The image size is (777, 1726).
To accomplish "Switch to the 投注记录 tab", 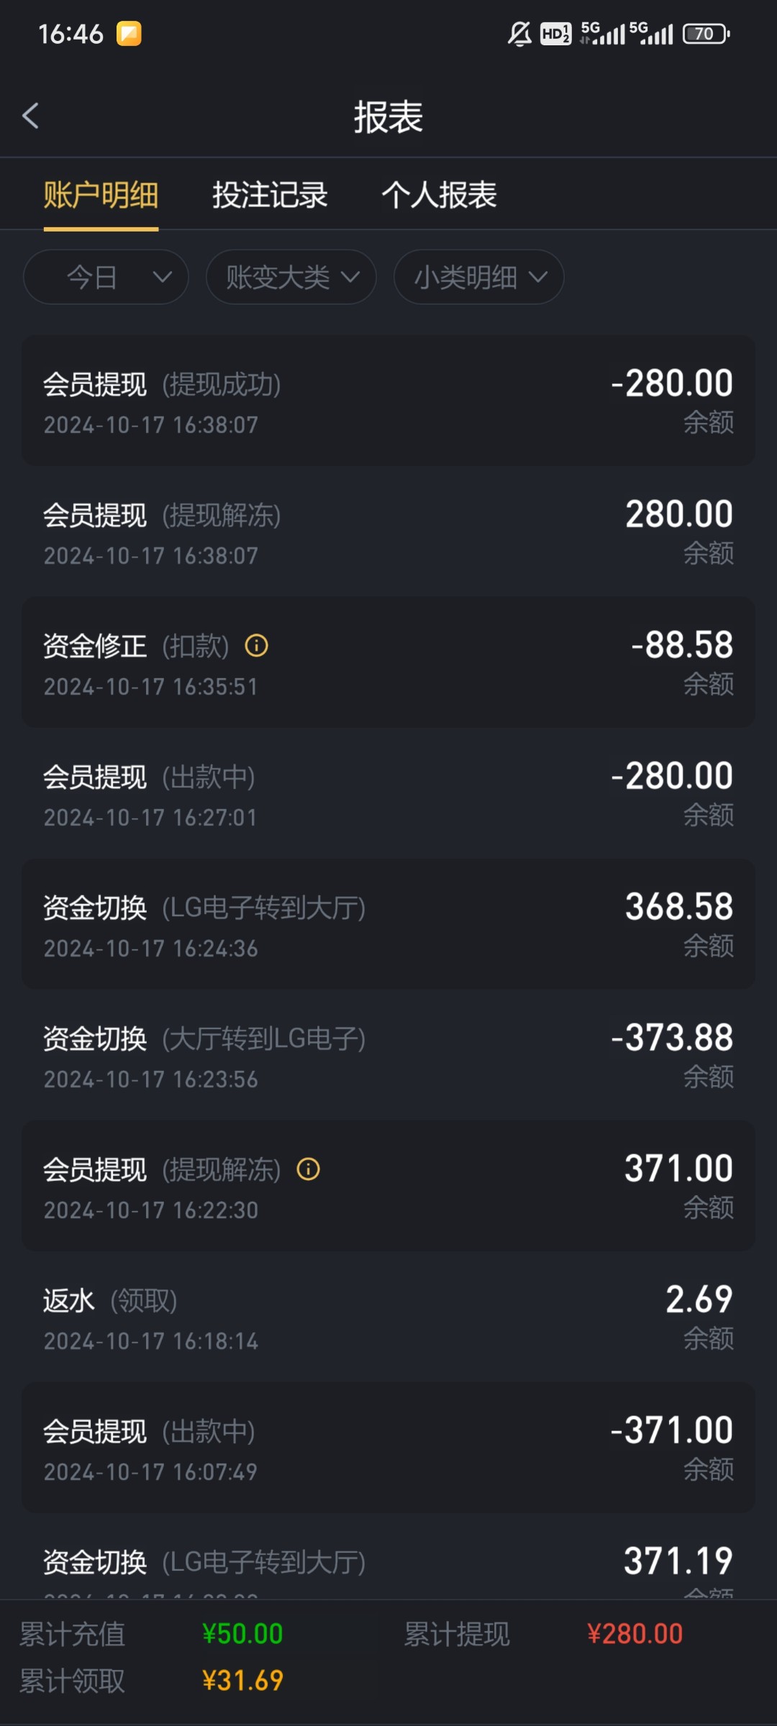I will coord(270,195).
